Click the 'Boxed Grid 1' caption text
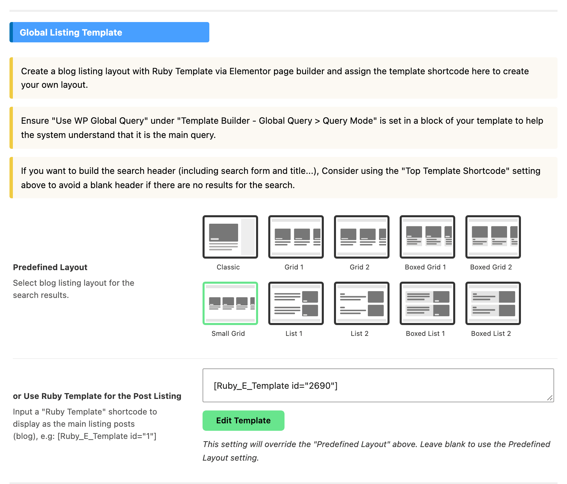This screenshot has height=484, width=567. 425,267
